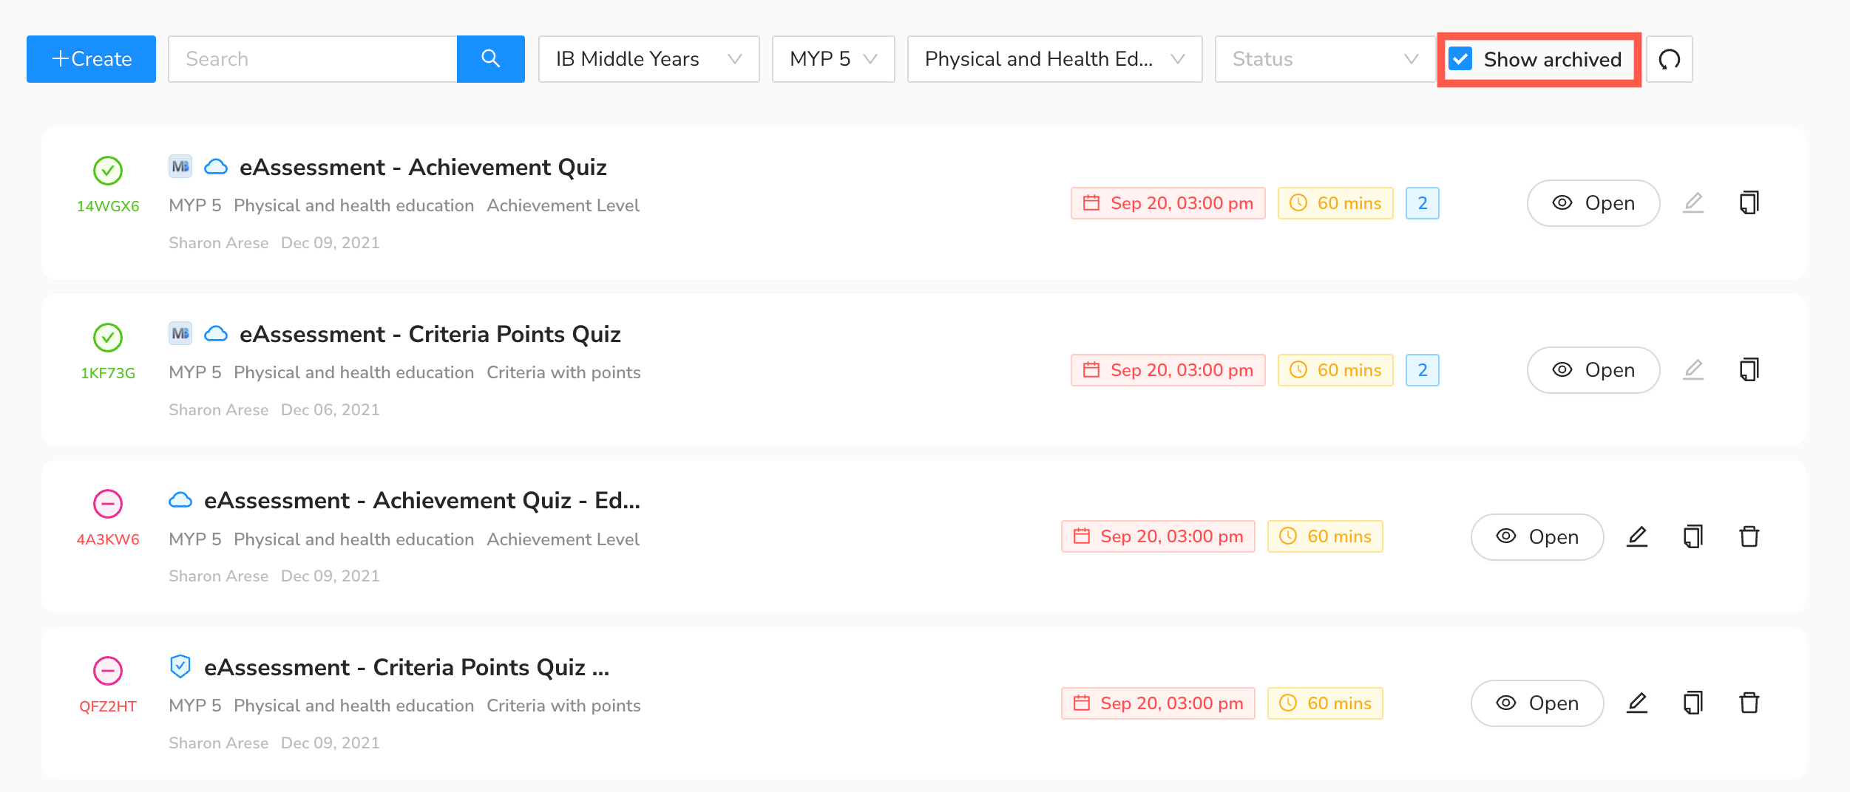Click the shield icon on QFZ2HT row
The width and height of the screenshot is (1850, 792).
point(180,667)
